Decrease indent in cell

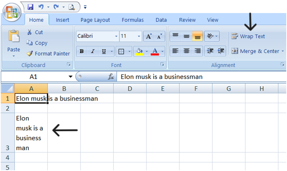[210, 51]
